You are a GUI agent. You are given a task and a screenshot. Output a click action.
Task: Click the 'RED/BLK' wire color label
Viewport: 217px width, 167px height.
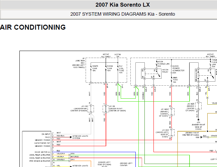[61, 136]
